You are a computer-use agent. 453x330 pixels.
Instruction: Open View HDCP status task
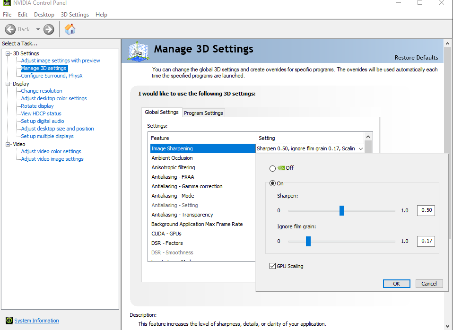tap(41, 113)
